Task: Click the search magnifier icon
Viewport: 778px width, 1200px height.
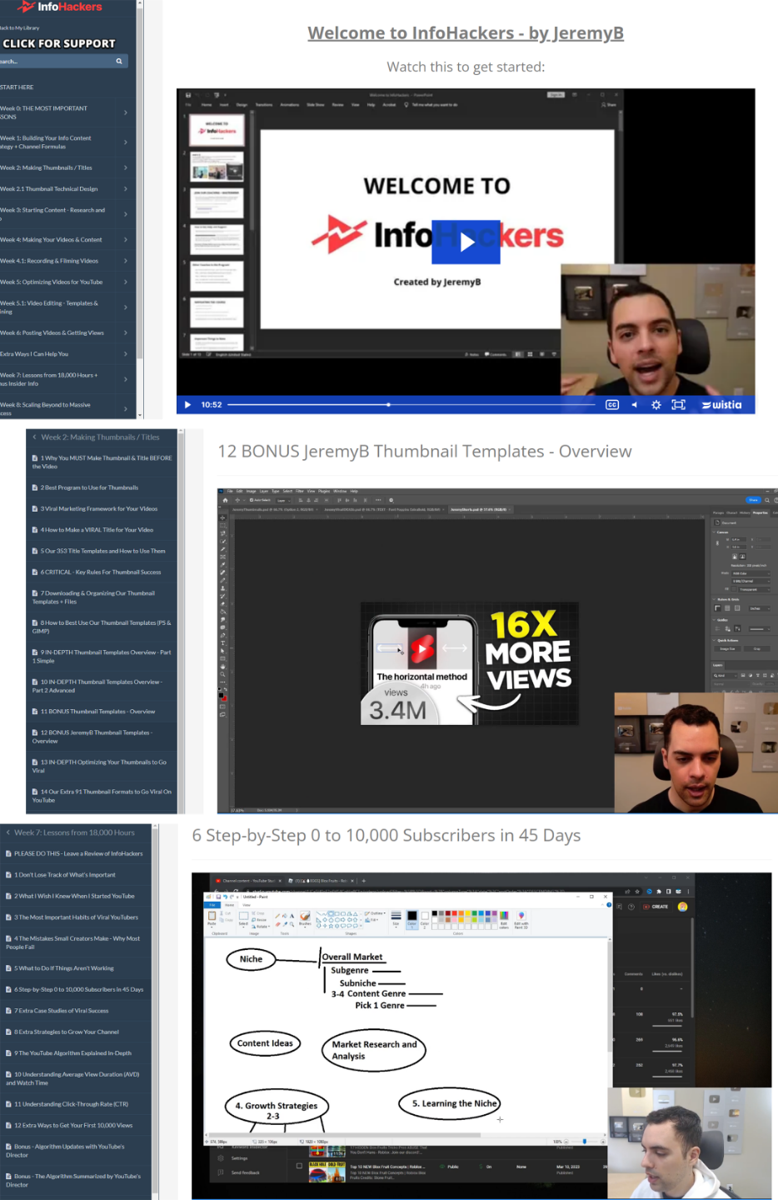Action: [119, 61]
